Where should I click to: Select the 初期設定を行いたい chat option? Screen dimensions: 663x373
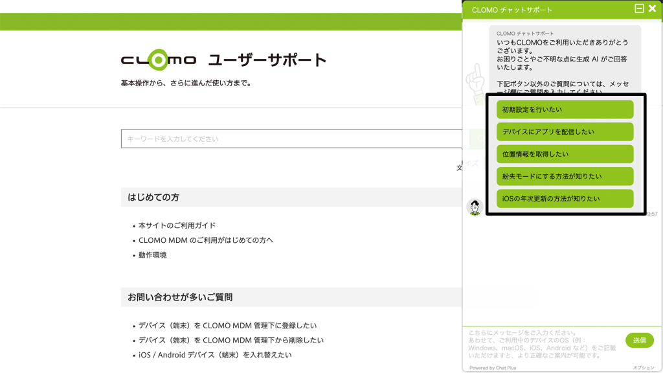click(565, 109)
